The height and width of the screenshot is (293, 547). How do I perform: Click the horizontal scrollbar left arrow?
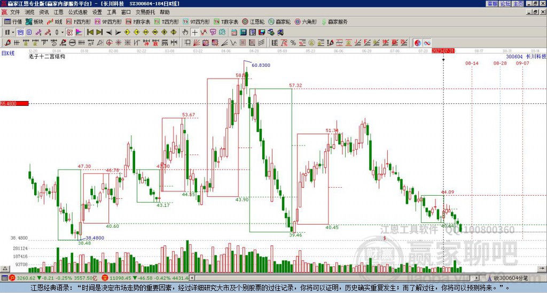point(192,278)
